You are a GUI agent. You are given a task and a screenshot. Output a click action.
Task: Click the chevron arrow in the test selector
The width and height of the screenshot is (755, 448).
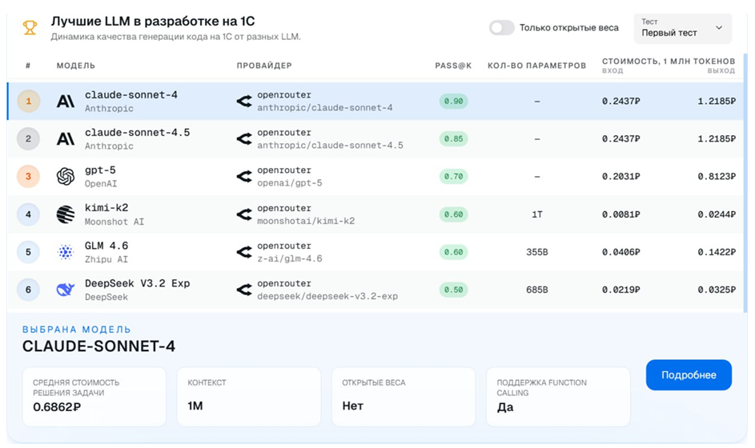718,28
